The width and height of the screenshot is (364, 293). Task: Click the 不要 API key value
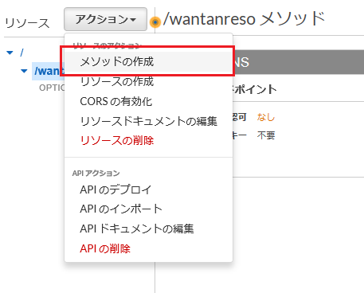pos(266,135)
